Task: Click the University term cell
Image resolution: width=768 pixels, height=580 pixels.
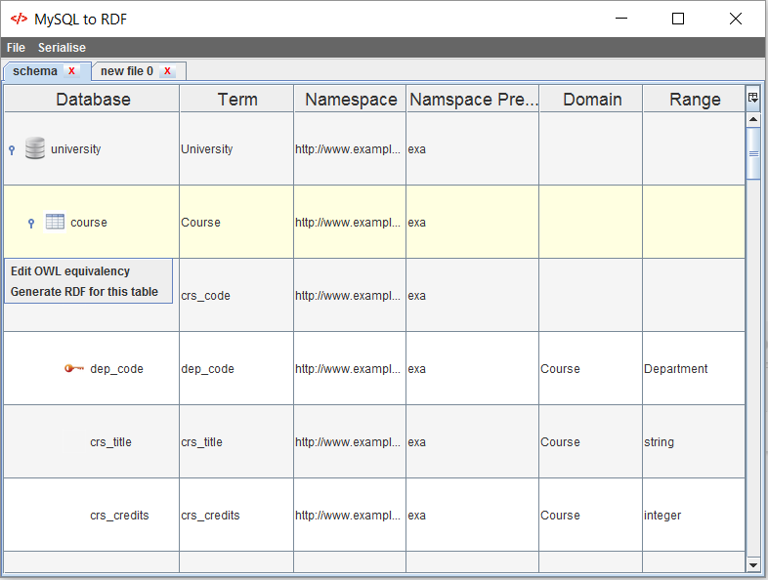Action: pos(236,148)
